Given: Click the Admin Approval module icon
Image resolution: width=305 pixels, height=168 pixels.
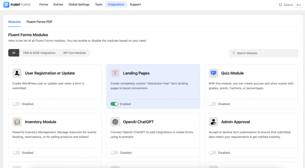Looking at the screenshot, I should (x=213, y=122).
